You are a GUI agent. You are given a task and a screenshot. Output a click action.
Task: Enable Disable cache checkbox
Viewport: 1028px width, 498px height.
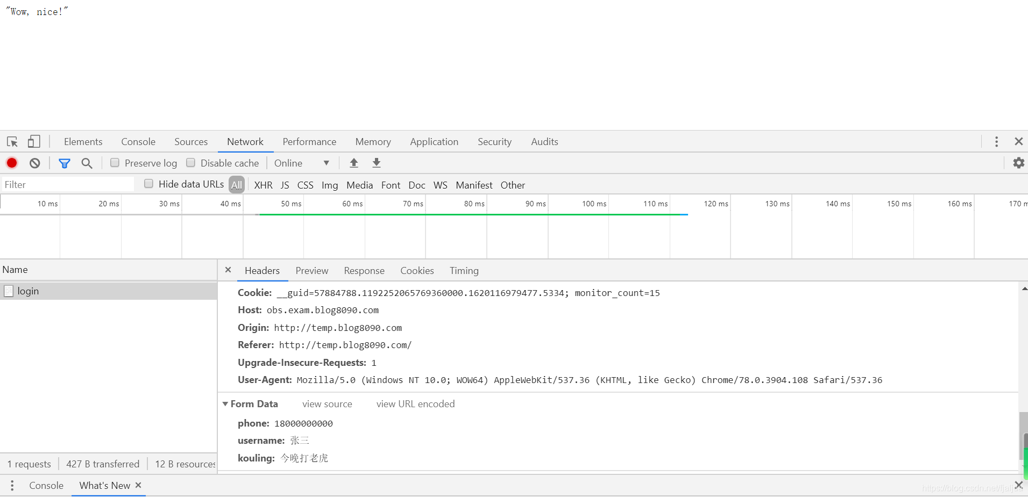tap(190, 162)
